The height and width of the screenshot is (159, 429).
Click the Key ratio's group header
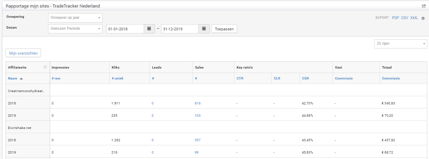coord(245,67)
